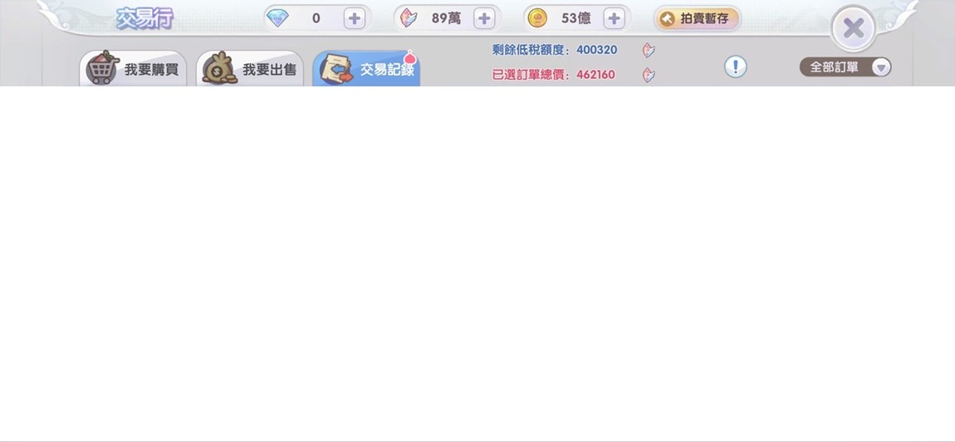Click the diamond currency icon
The width and height of the screenshot is (955, 442).
pyautogui.click(x=277, y=18)
